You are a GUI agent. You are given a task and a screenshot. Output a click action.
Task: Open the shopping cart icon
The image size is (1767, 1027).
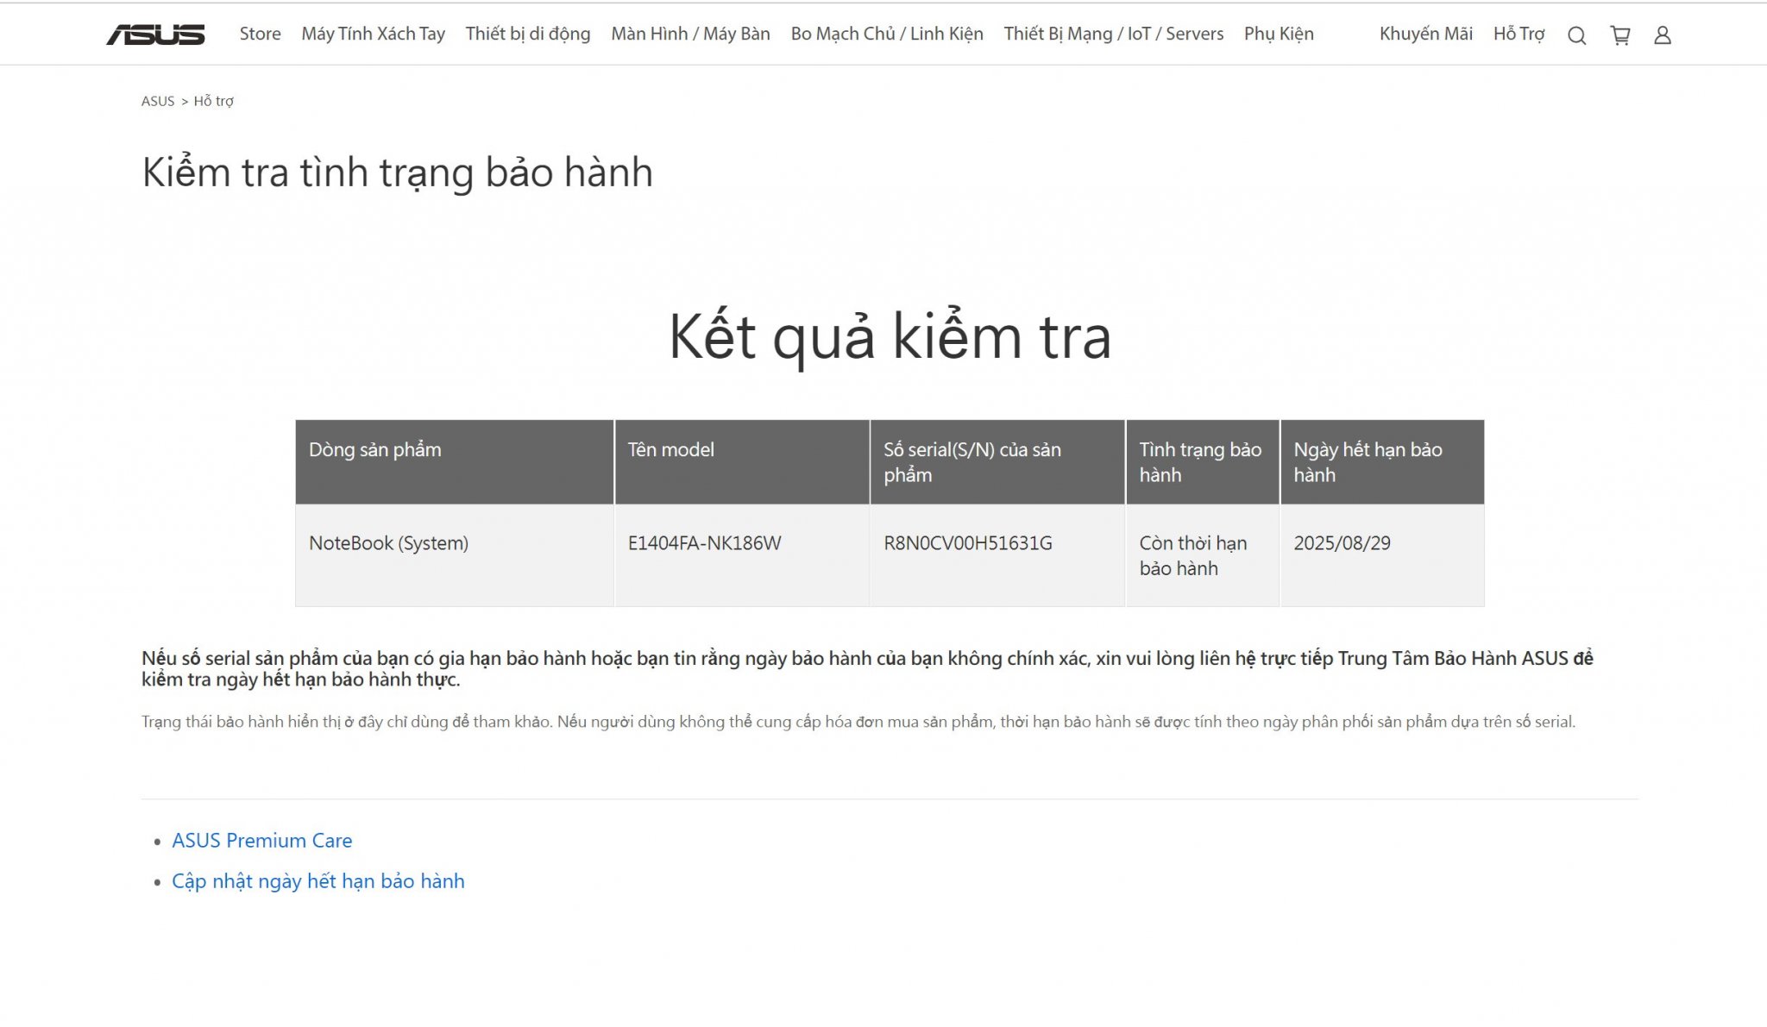click(x=1619, y=35)
